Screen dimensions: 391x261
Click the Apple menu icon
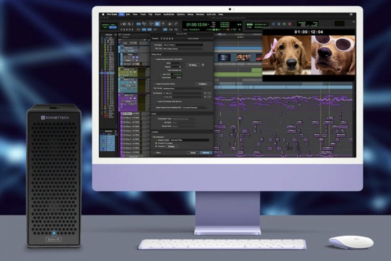coord(102,14)
